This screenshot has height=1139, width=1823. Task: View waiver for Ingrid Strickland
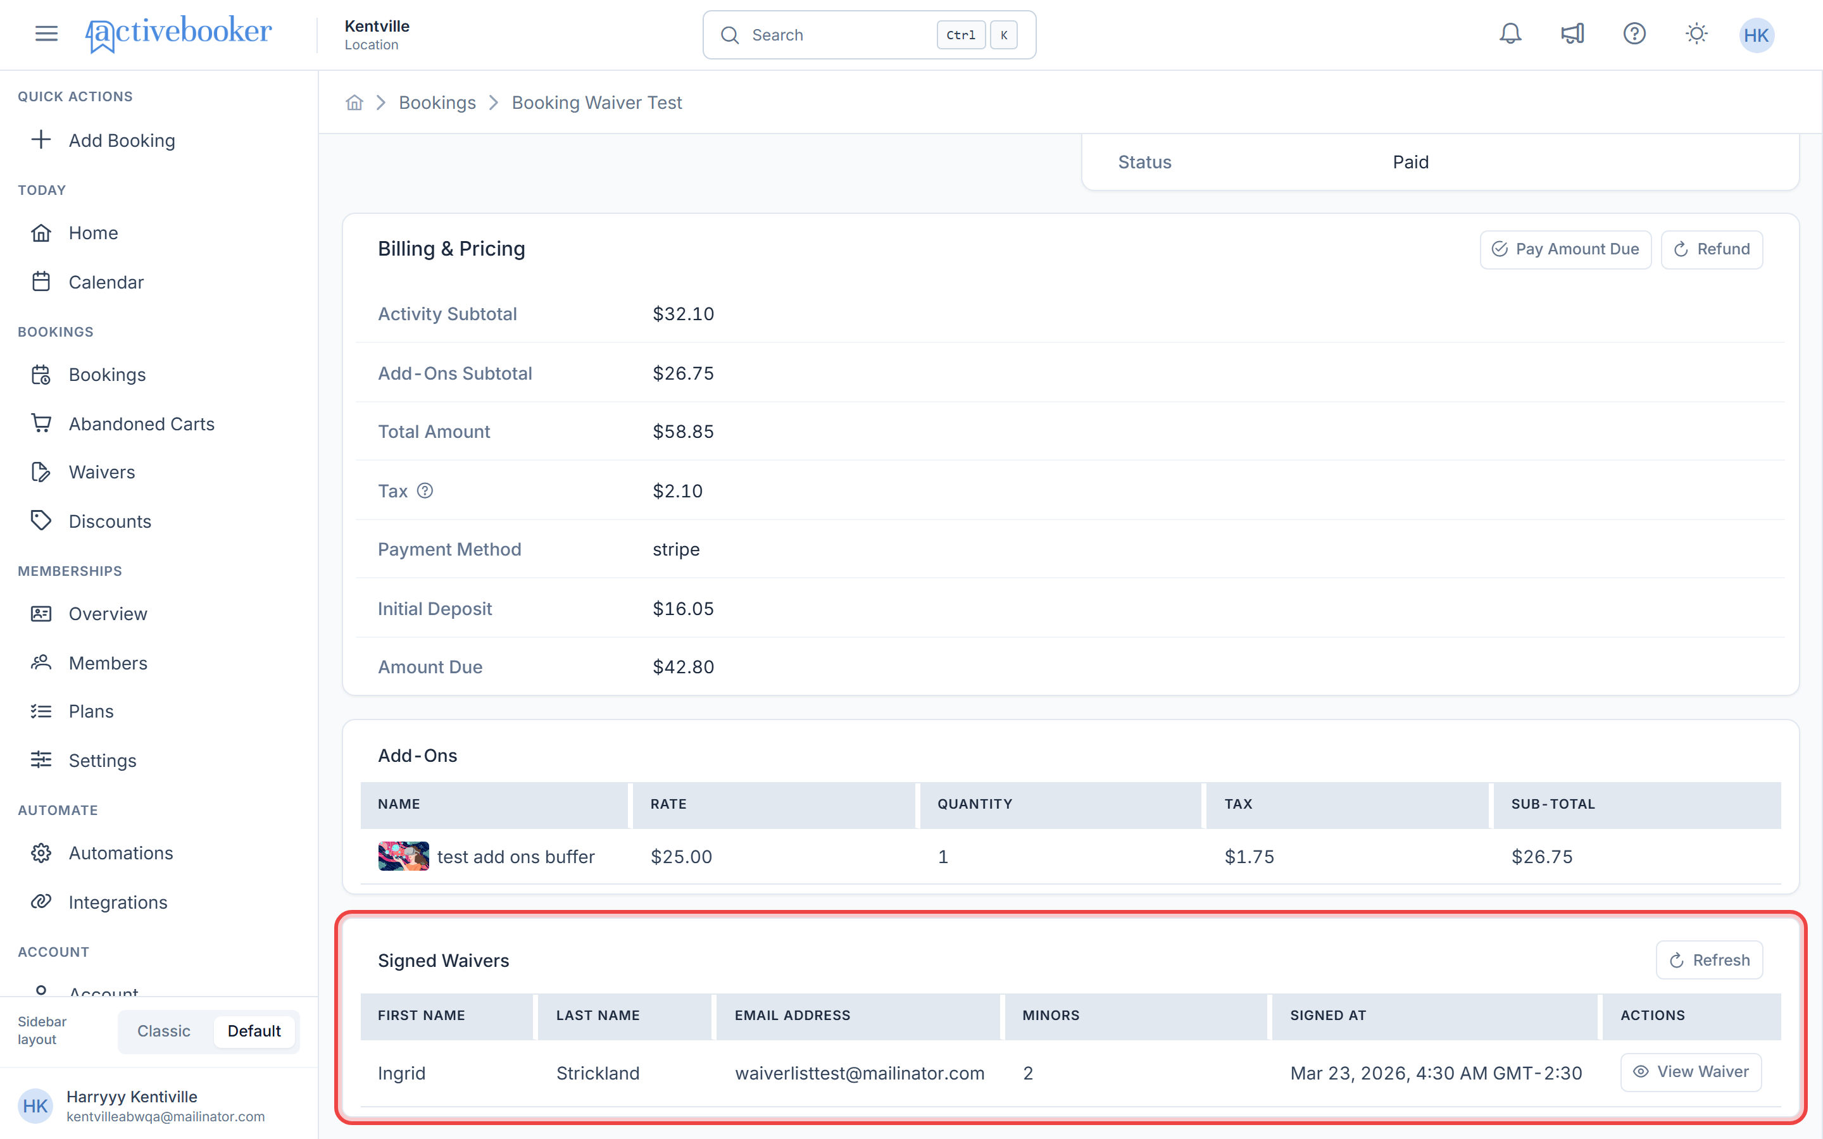1691,1071
